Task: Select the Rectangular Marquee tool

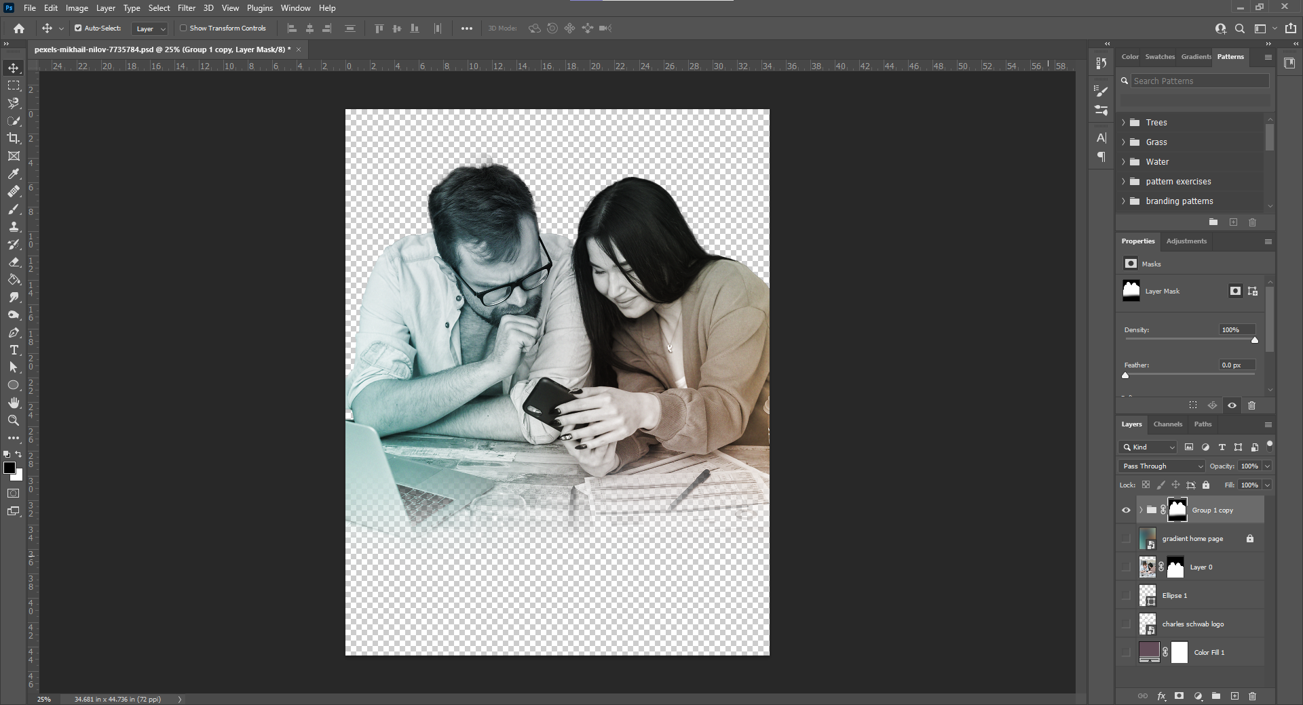Action: (14, 85)
